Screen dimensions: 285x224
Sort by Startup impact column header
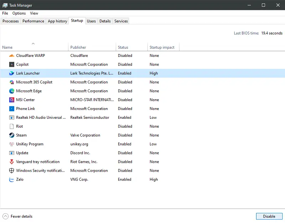[x=162, y=47]
